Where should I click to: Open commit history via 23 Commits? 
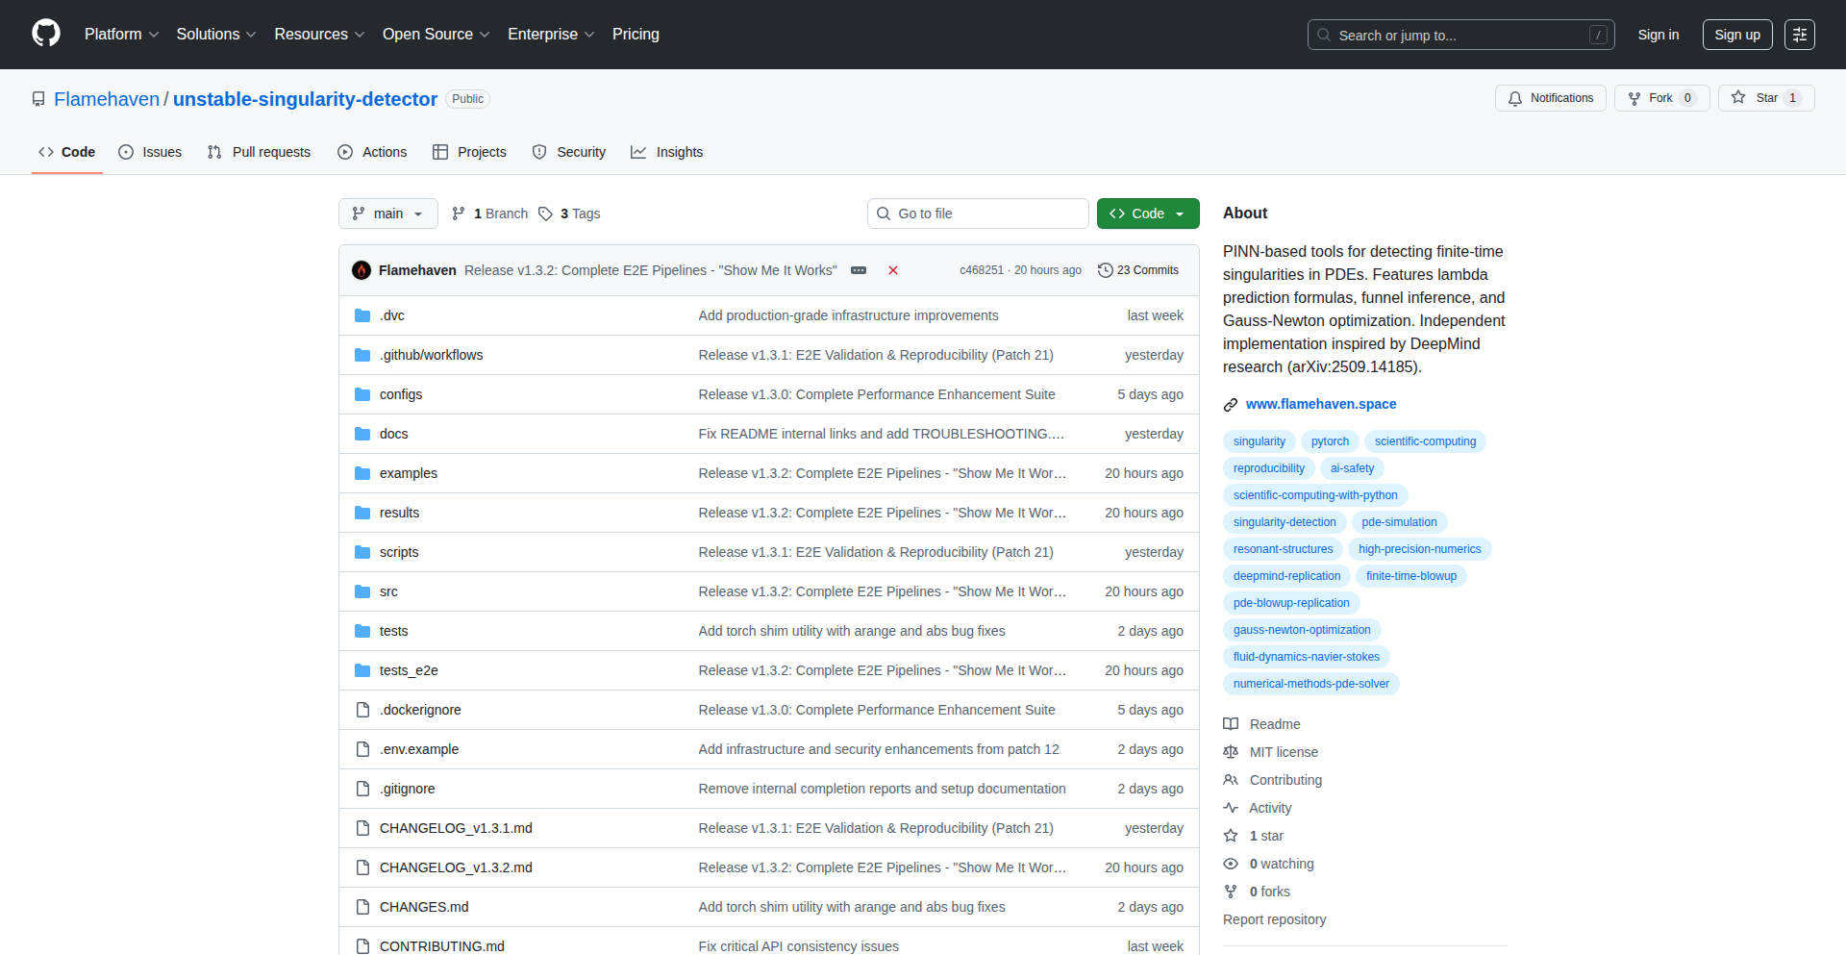[1138, 270]
